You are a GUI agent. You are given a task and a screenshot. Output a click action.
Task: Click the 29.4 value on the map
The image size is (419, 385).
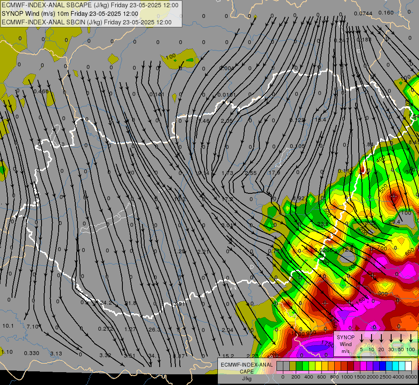pos(394,222)
